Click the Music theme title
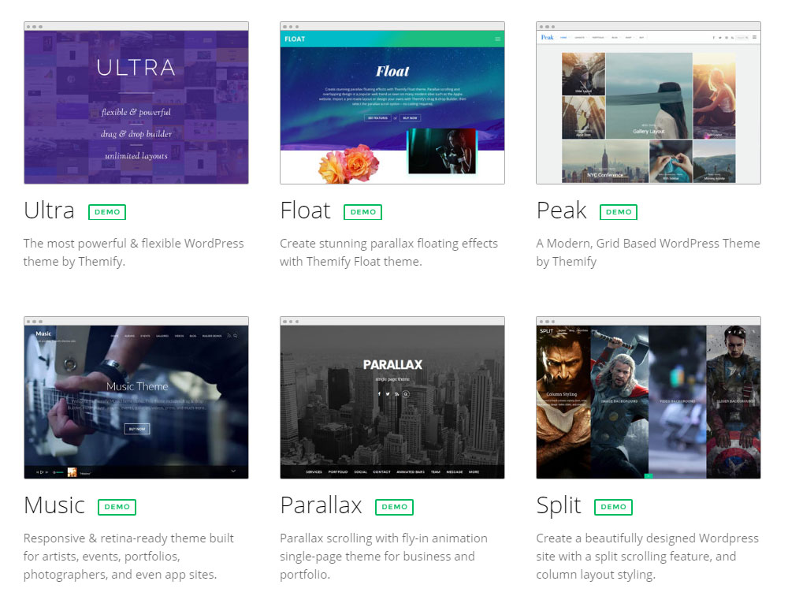This screenshot has width=788, height=596. tap(54, 505)
